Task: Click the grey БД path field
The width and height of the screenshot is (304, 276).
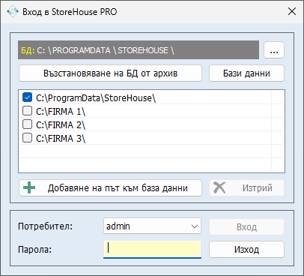Action: pos(139,50)
